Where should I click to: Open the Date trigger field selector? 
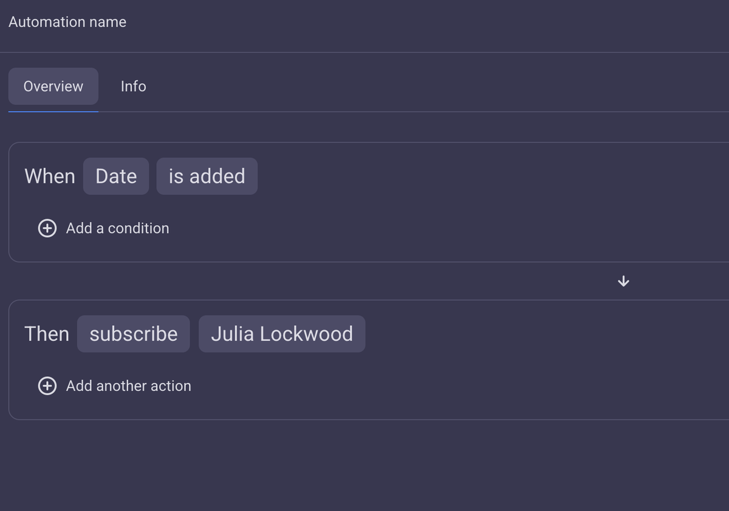coord(116,177)
